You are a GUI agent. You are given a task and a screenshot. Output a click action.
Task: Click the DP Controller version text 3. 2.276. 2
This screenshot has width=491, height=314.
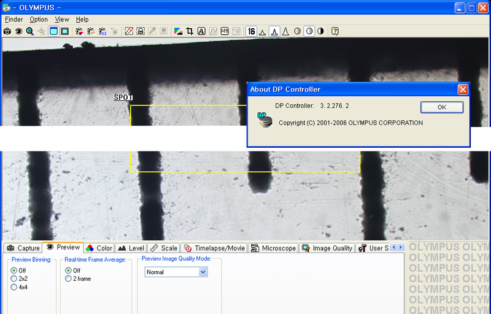coord(334,105)
